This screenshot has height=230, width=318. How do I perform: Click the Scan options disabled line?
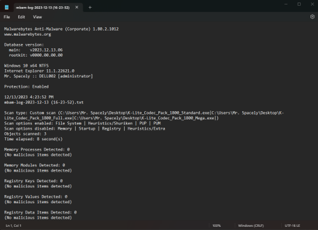coord(85,128)
